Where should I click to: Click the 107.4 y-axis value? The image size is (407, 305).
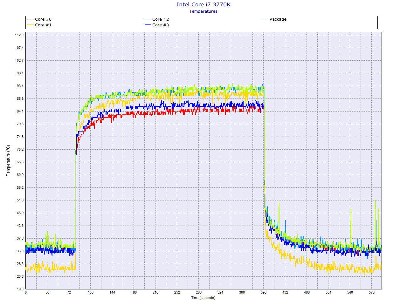click(x=19, y=48)
